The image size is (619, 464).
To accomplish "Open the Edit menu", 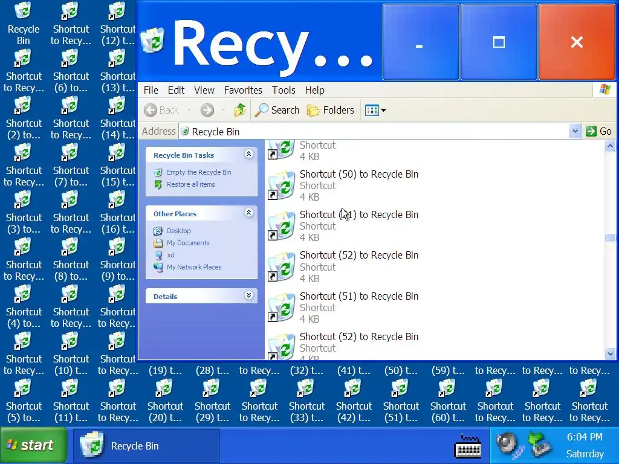I will pyautogui.click(x=176, y=90).
